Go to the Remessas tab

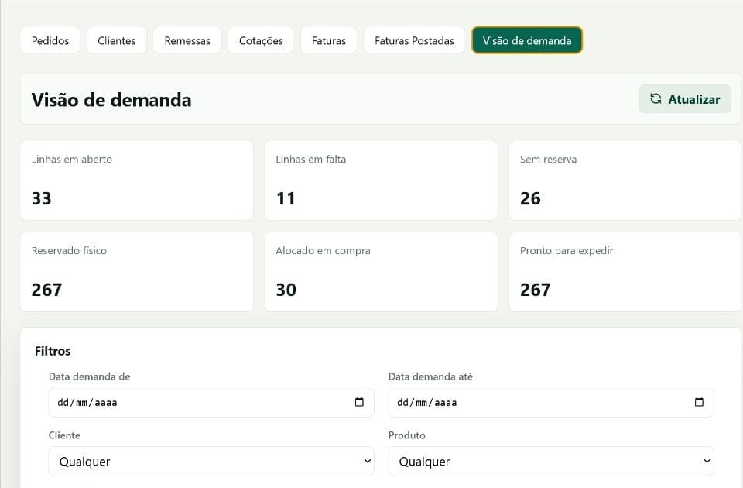click(187, 40)
